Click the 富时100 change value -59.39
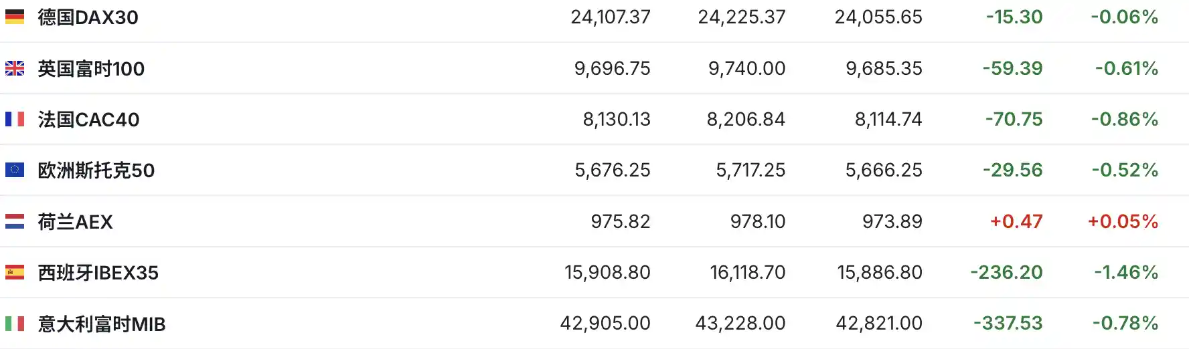This screenshot has height=349, width=1189. pyautogui.click(x=1012, y=68)
